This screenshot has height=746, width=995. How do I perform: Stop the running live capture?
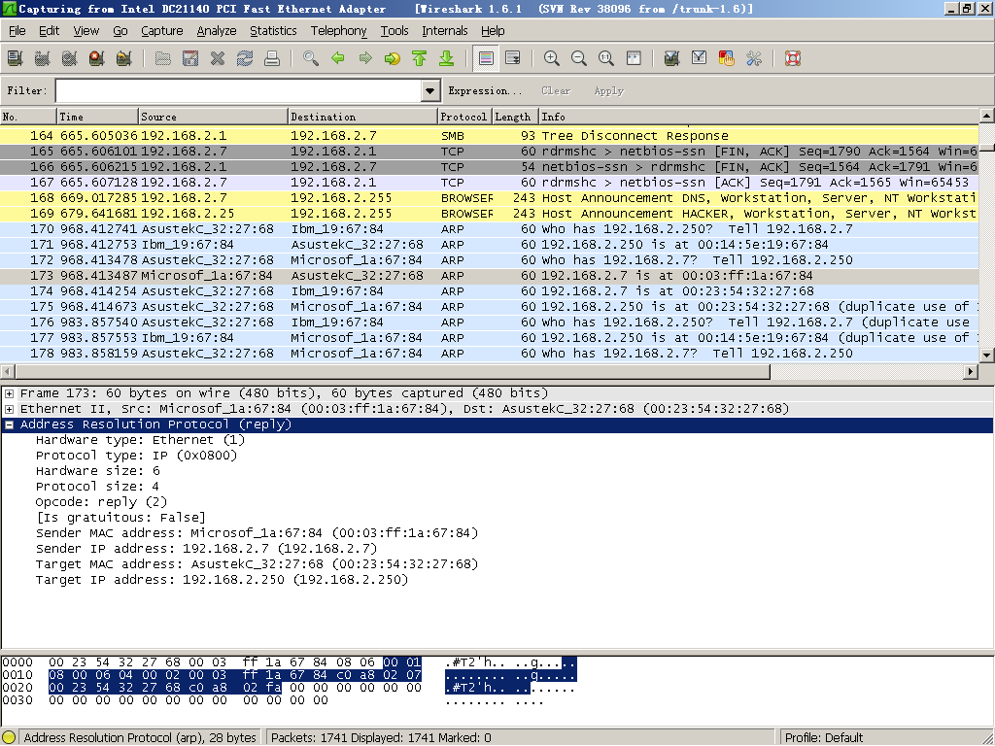point(96,58)
